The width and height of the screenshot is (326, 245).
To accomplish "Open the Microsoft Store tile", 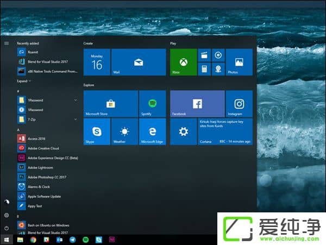I will 111,104.
